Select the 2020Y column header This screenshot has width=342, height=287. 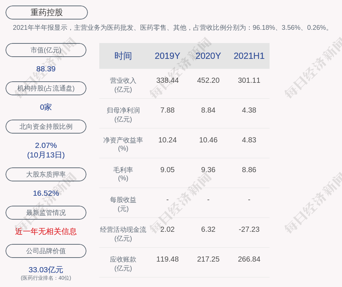208,56
